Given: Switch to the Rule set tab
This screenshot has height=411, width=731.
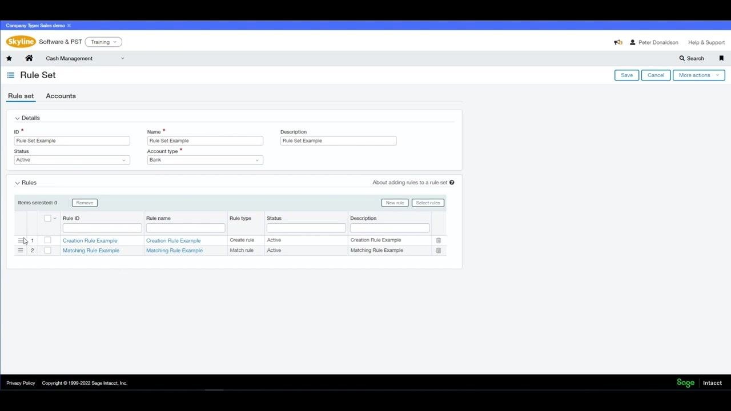Looking at the screenshot, I should pos(21,96).
